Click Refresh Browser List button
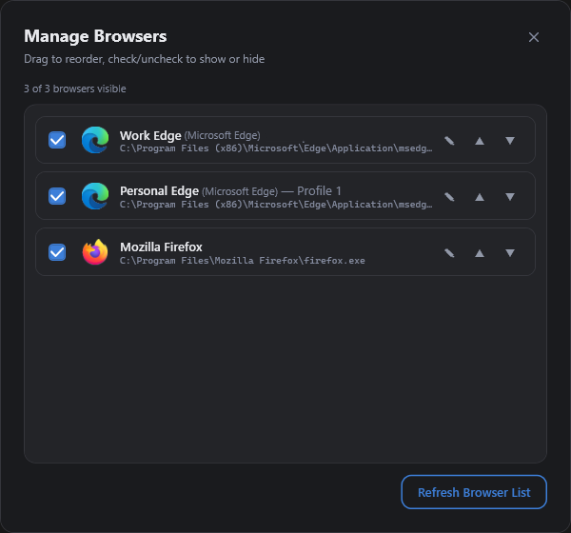 click(x=474, y=492)
